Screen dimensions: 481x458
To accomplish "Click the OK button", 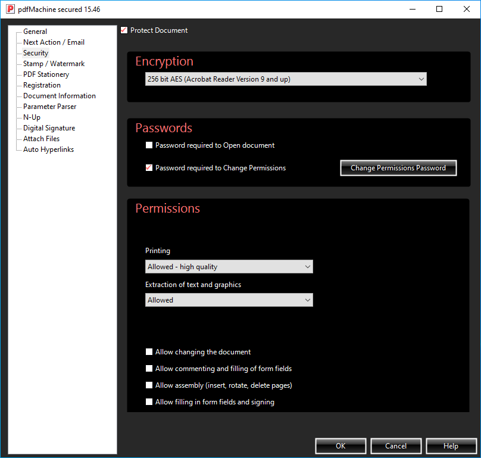I will (x=341, y=446).
